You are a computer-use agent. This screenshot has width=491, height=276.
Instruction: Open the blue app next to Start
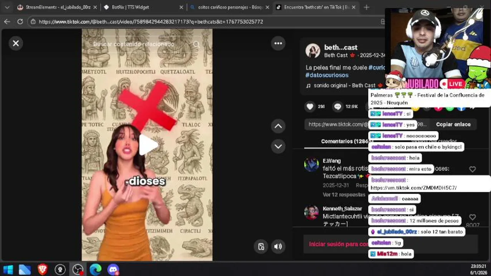[x=25, y=269]
